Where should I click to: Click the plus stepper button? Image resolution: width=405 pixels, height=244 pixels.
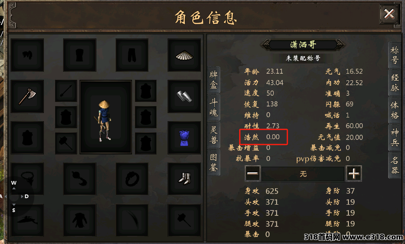(354, 174)
